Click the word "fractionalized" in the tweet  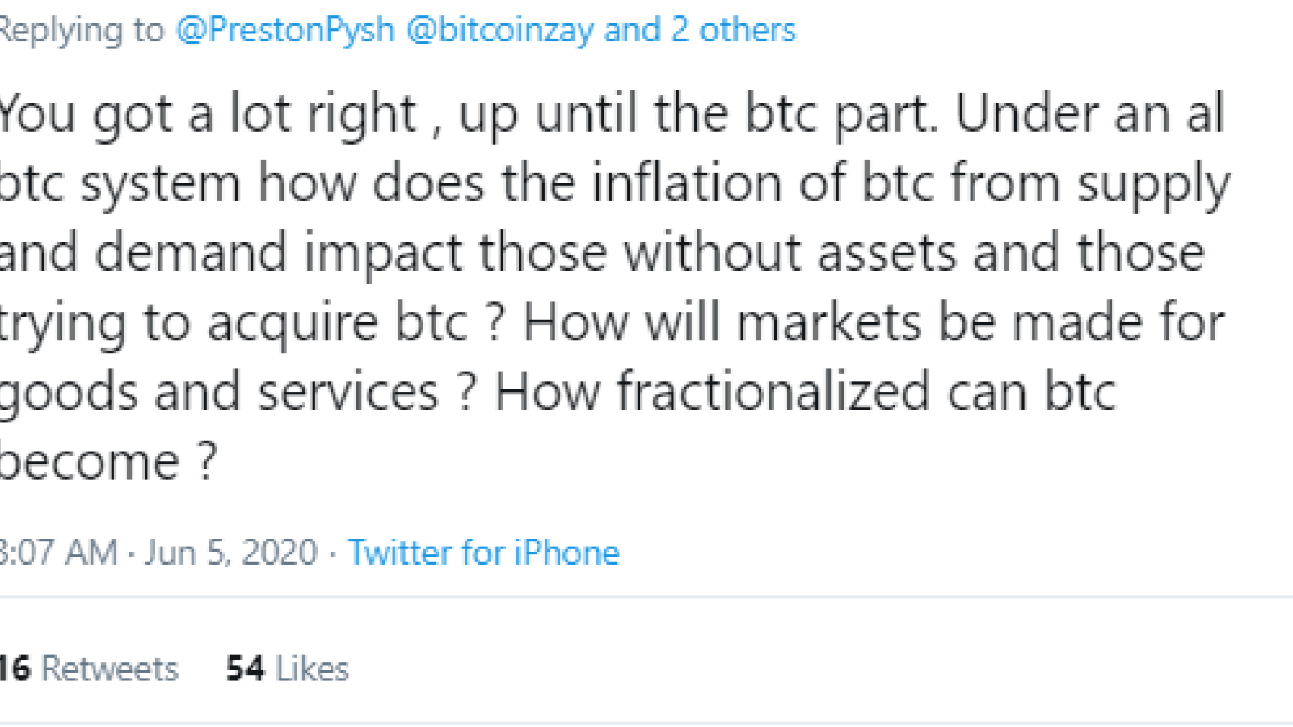click(773, 392)
